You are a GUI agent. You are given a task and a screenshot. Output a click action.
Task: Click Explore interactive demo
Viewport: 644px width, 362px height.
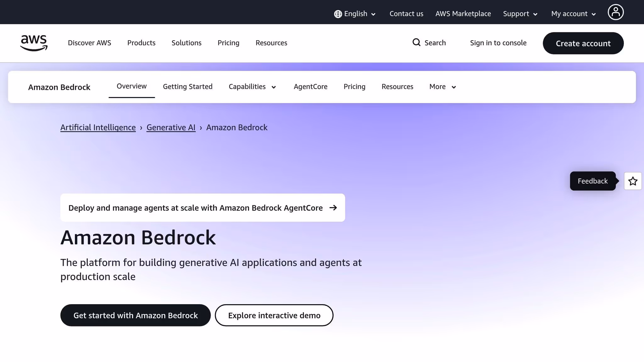point(274,315)
